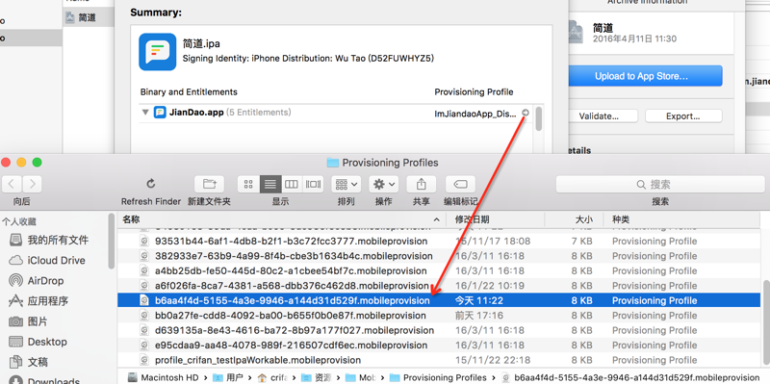Switch Finder to icon view

[248, 184]
